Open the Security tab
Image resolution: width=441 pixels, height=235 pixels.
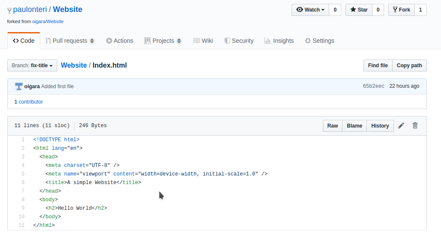(x=239, y=41)
